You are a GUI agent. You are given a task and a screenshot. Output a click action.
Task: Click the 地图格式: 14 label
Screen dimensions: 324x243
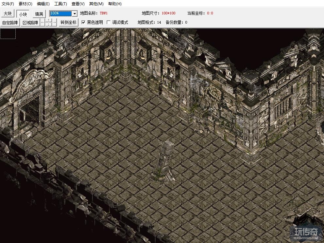(149, 22)
